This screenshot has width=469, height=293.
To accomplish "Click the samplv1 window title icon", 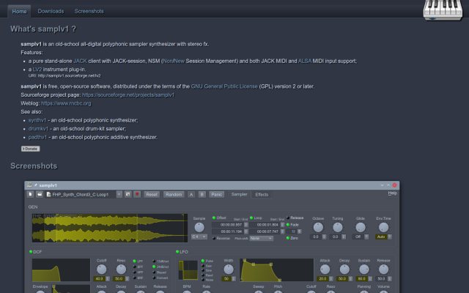I will 29,185.
